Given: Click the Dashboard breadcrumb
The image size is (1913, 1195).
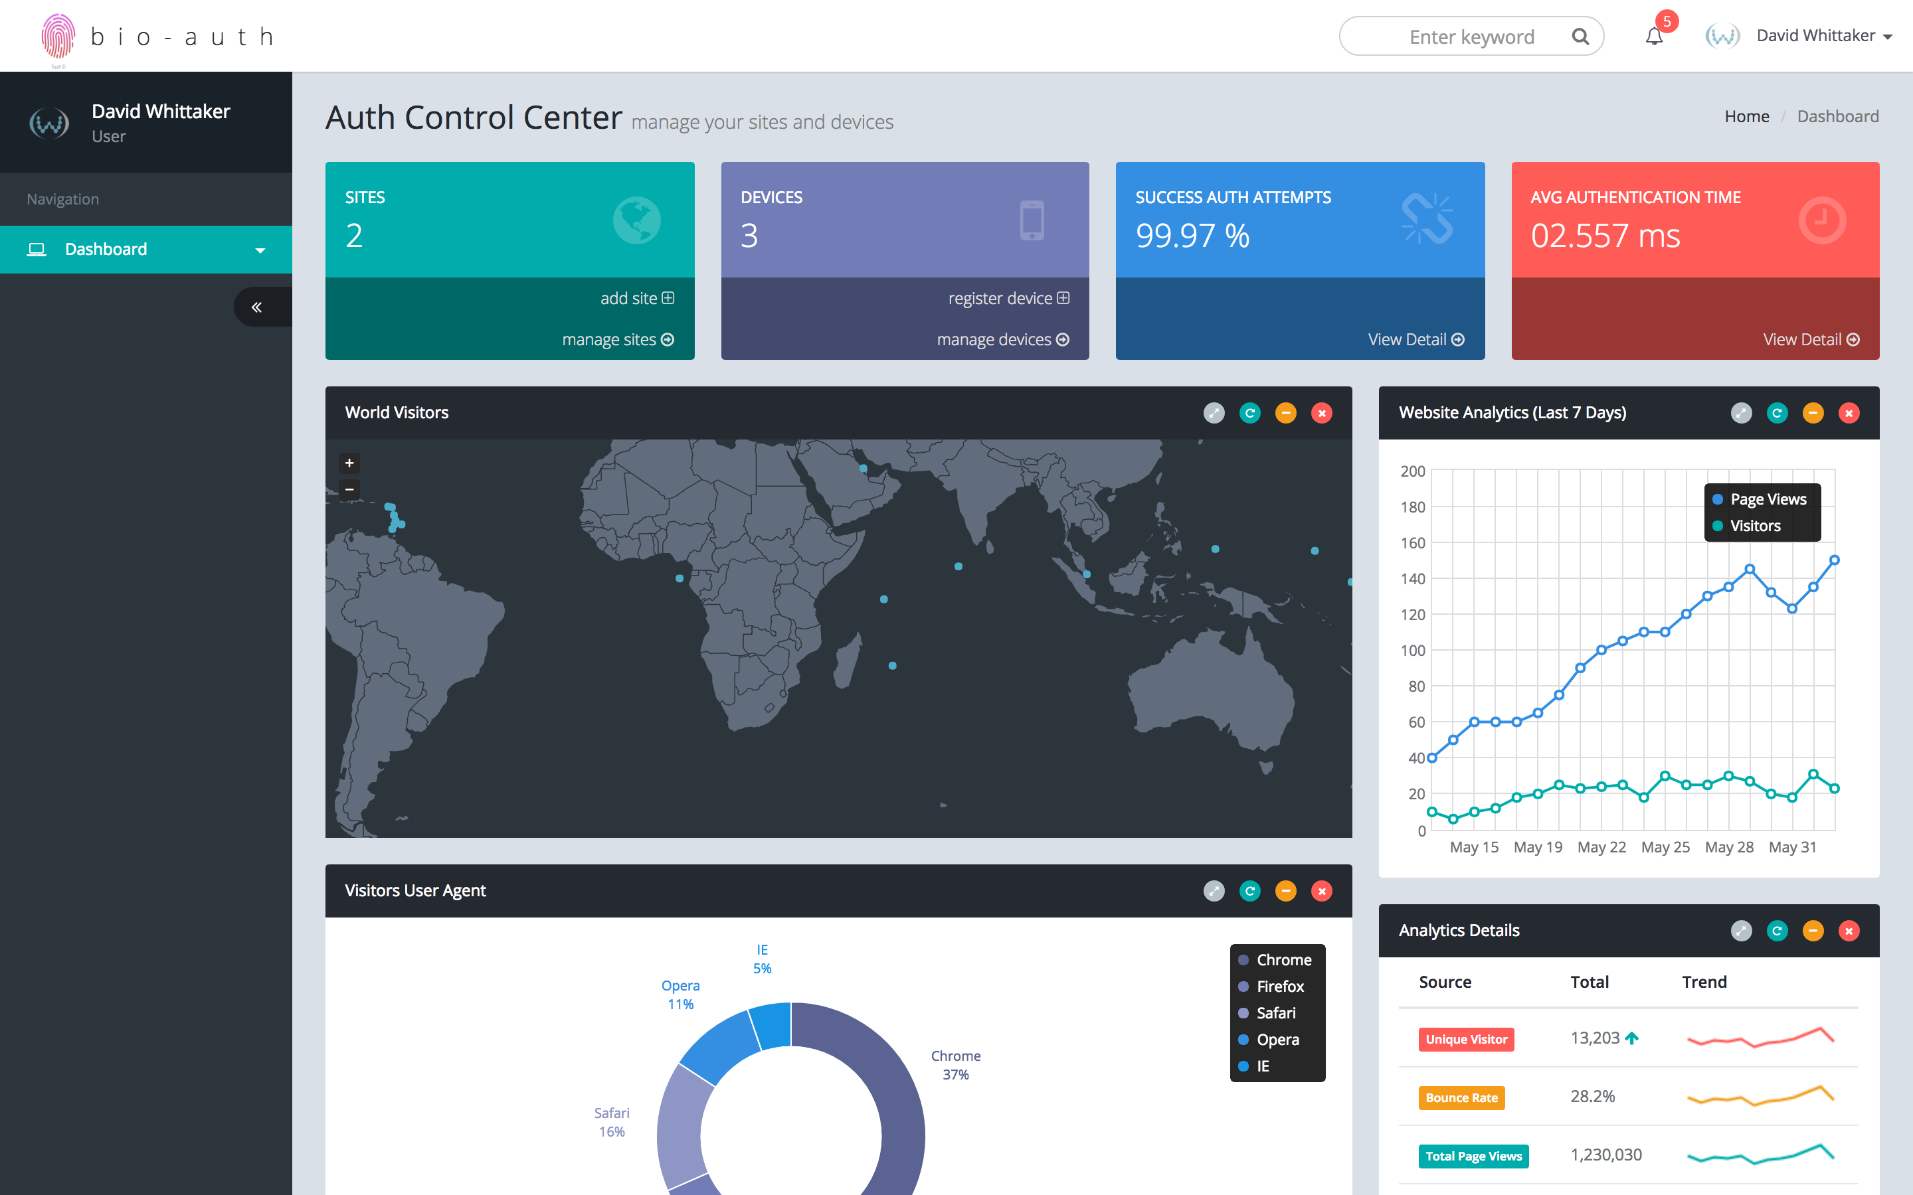Looking at the screenshot, I should click(1838, 116).
